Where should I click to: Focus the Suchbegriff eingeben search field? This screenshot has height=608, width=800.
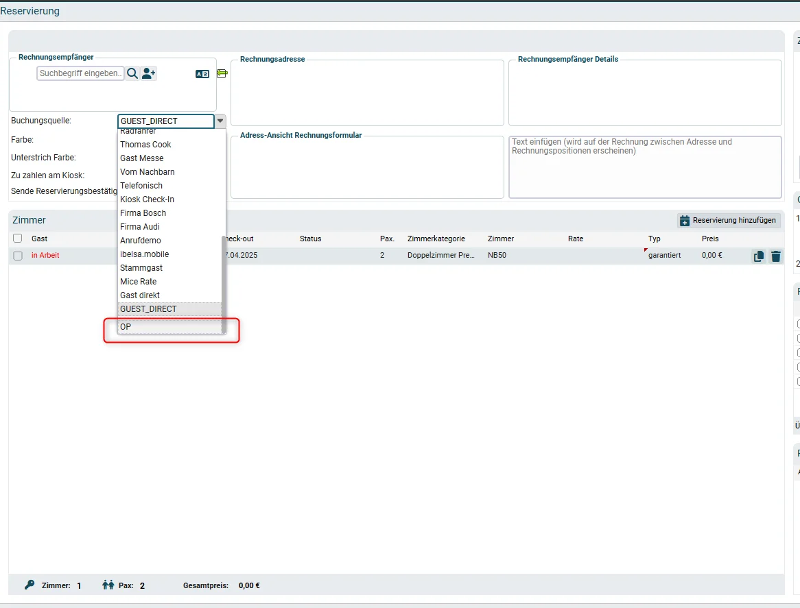80,73
